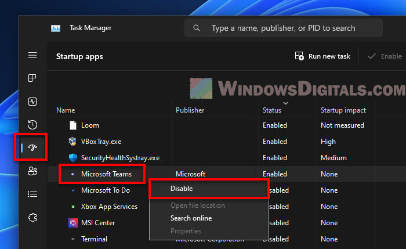
Task: Click the Xbox App Services icon
Action: click(73, 207)
